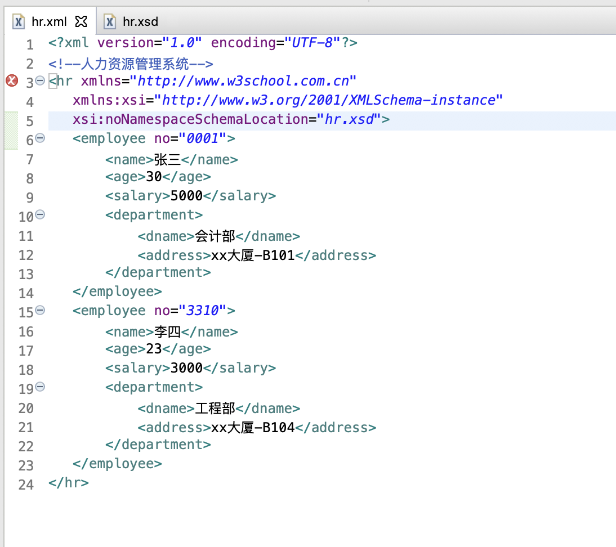Click the closing </employee> tag on line 23
Viewport: 616px width, 547px height.
[x=117, y=464]
